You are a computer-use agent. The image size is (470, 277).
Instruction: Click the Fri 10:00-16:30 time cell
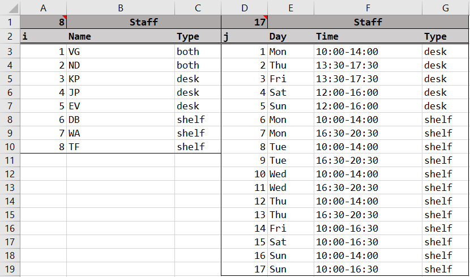pos(368,228)
